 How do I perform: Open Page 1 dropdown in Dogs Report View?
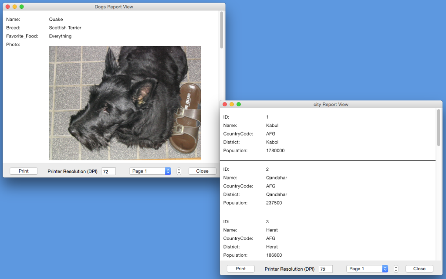coord(150,171)
